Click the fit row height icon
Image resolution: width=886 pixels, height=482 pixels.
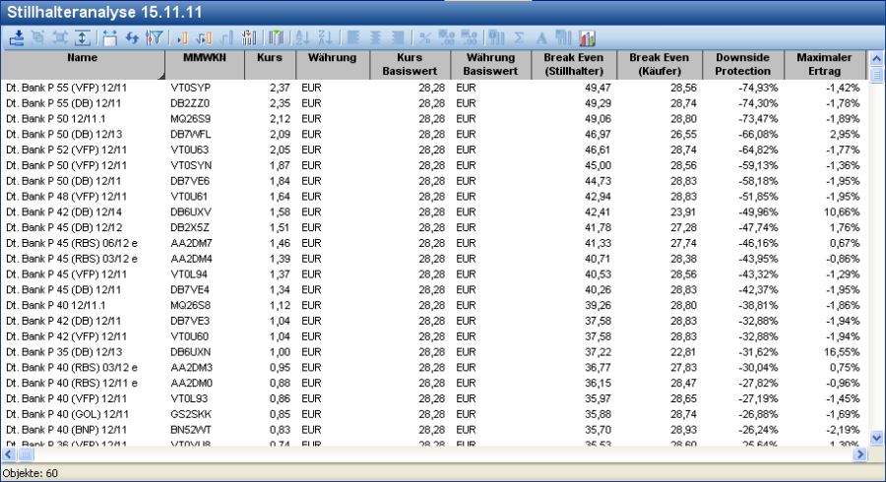[x=82, y=38]
